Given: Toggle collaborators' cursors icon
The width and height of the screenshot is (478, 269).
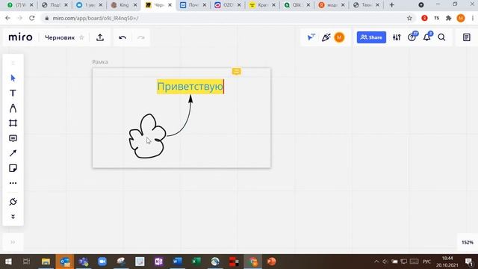Looking at the screenshot, I should (x=311, y=37).
